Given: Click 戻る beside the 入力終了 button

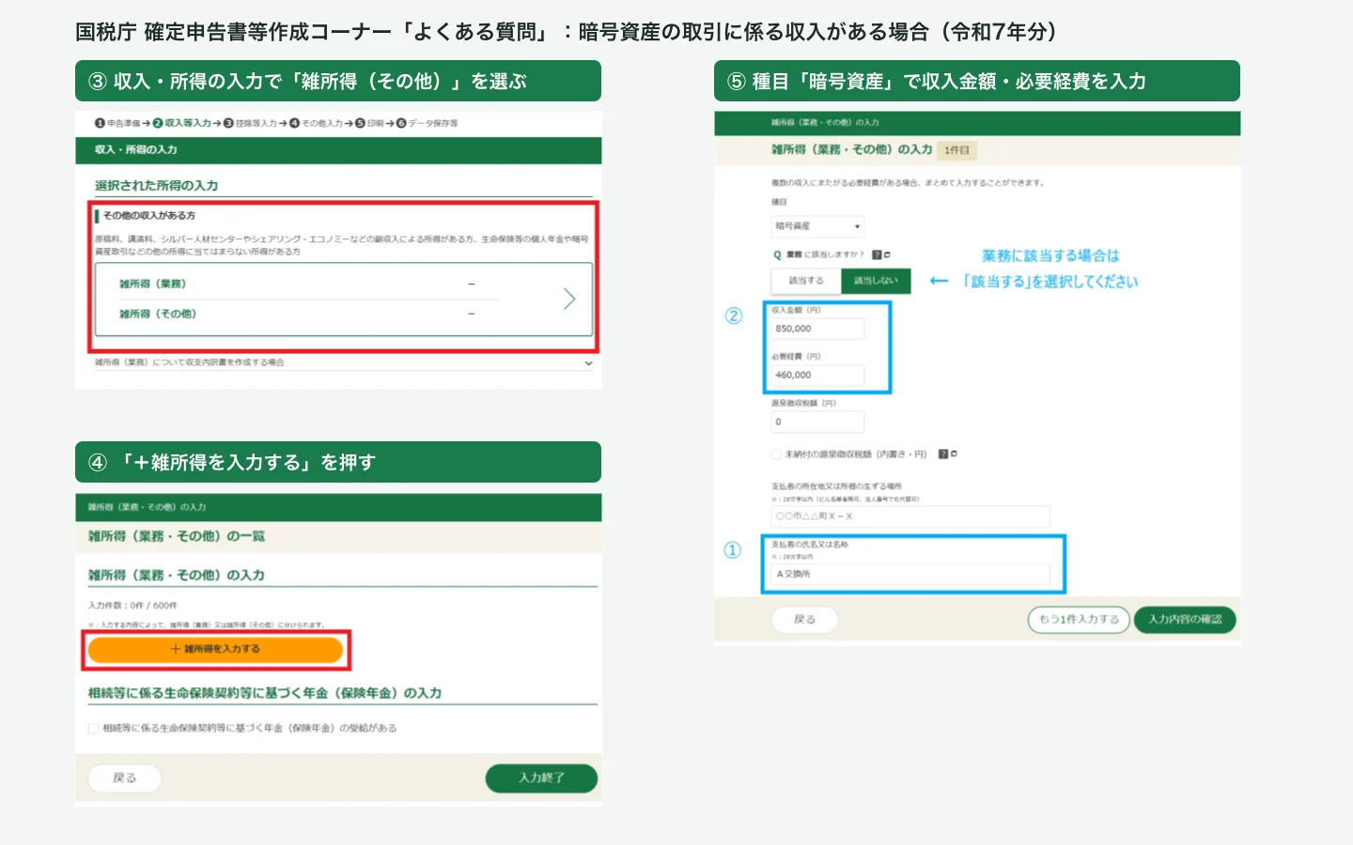Looking at the screenshot, I should 124,777.
